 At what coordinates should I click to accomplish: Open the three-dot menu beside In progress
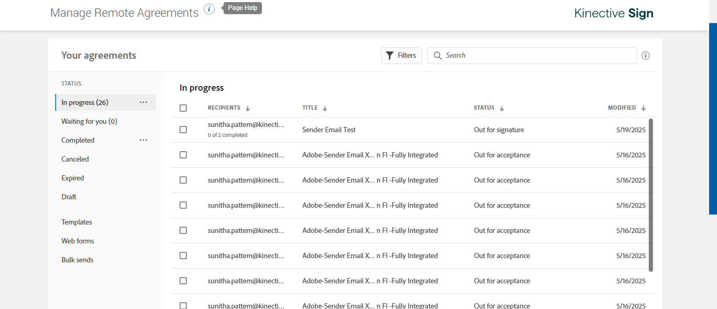(x=143, y=102)
